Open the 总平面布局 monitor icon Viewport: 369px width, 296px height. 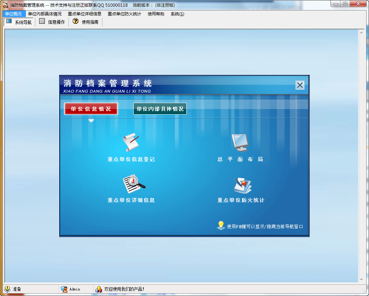point(240,143)
